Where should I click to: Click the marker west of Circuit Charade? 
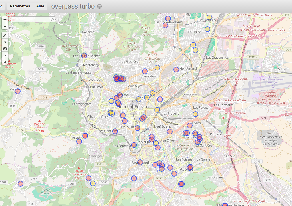(x=21, y=183)
